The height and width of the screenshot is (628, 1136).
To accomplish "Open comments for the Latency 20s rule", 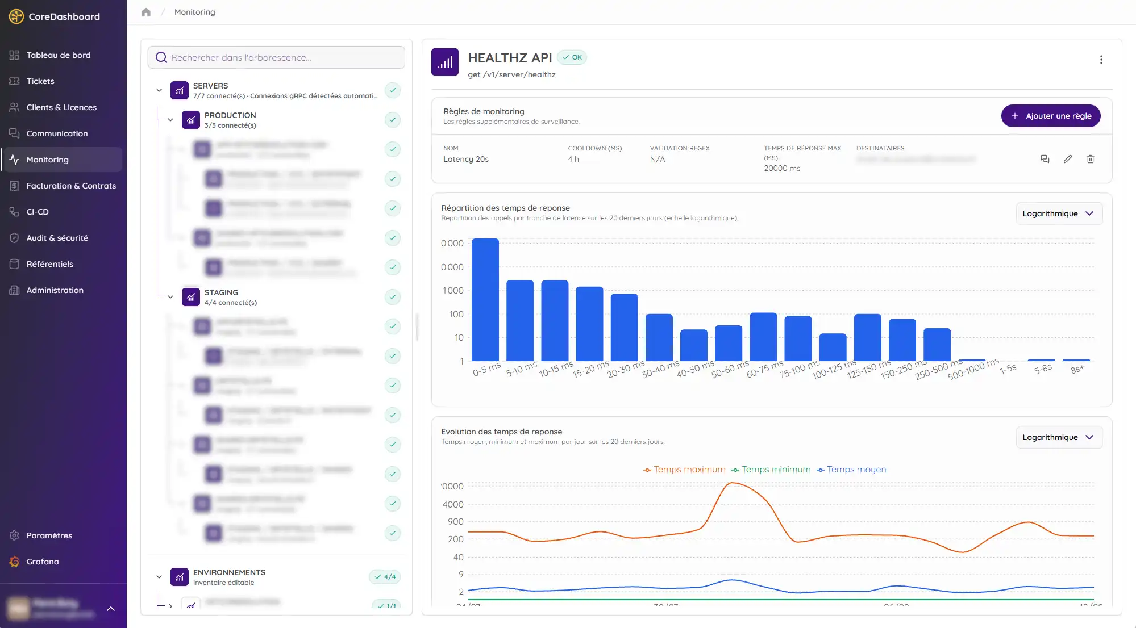I will coord(1045,159).
